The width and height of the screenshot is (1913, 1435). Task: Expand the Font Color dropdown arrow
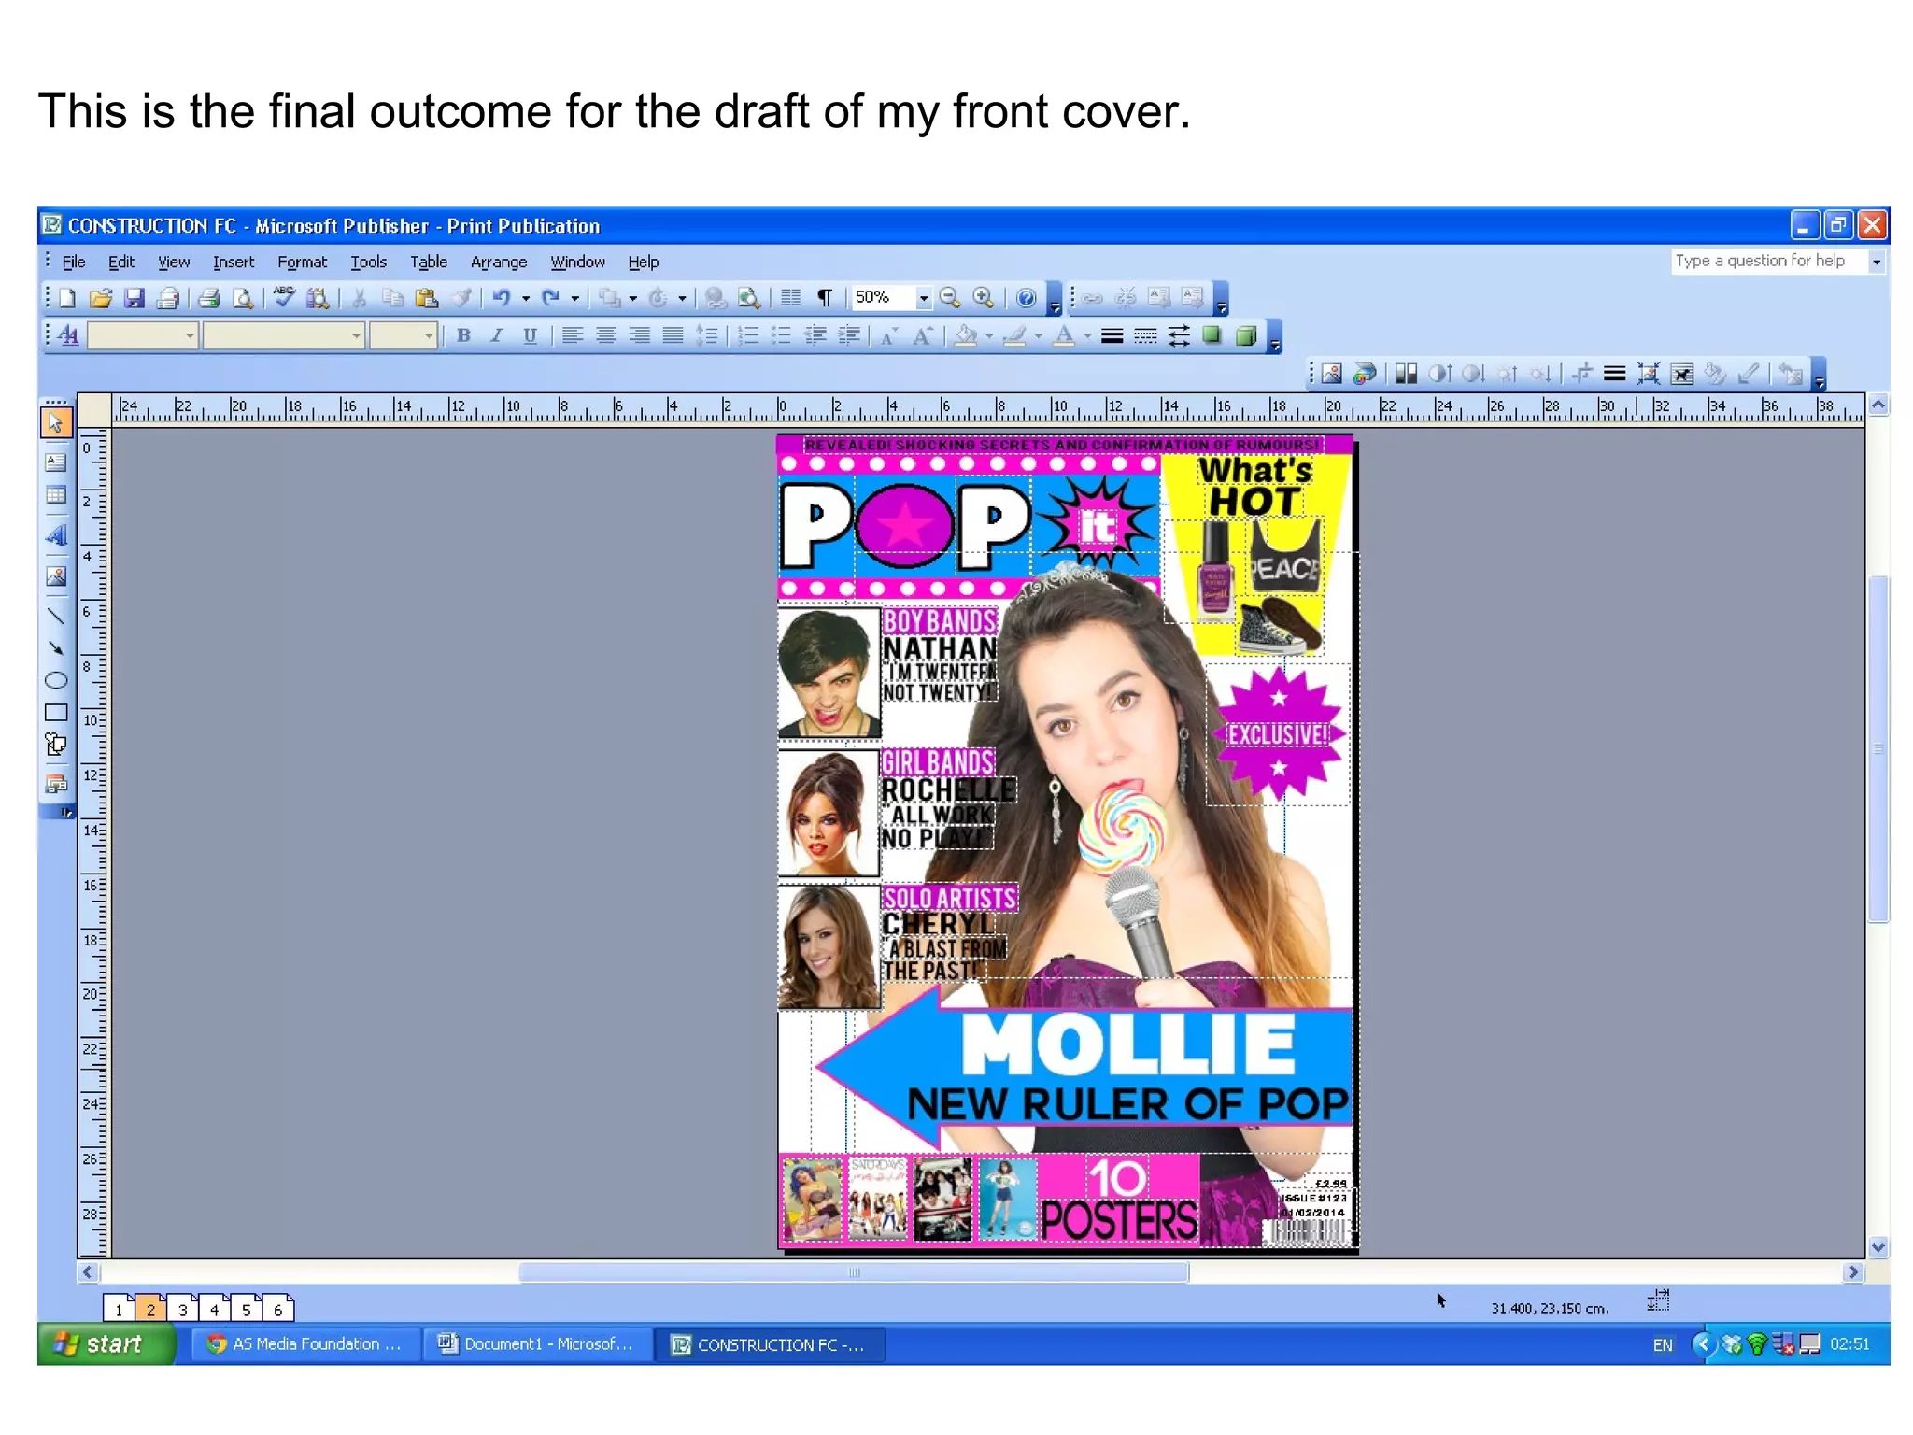[1087, 336]
